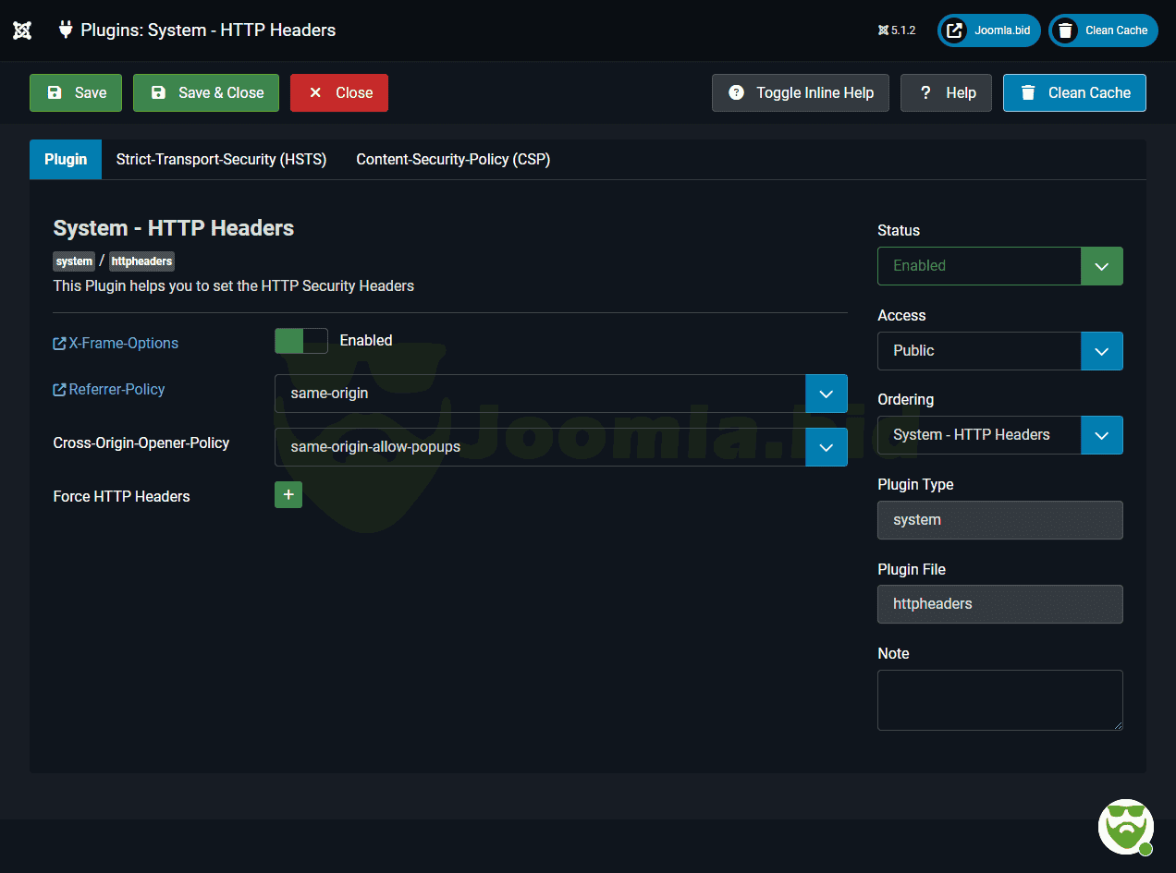
Task: Expand the Referrer-Policy dropdown
Action: click(x=560, y=394)
